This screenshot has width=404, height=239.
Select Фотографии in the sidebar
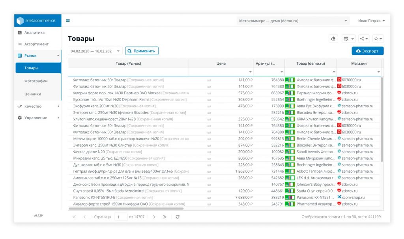pos(36,81)
